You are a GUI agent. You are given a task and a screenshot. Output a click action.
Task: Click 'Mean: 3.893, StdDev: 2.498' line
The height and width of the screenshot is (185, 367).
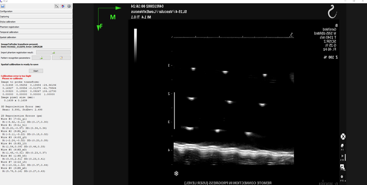(x=22, y=110)
